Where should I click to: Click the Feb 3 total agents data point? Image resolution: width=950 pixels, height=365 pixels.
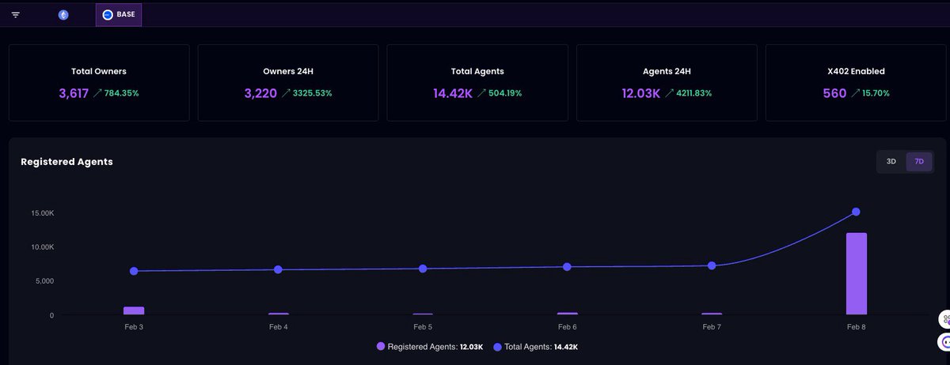coord(134,271)
